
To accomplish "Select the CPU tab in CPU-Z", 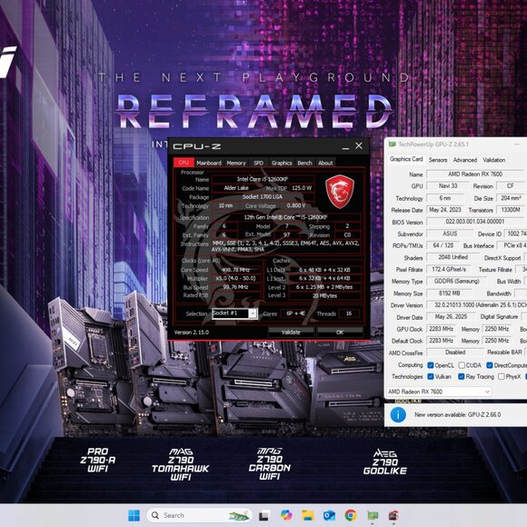I will tap(184, 163).
